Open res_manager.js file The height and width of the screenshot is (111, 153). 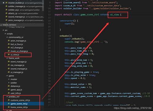(x=17, y=65)
